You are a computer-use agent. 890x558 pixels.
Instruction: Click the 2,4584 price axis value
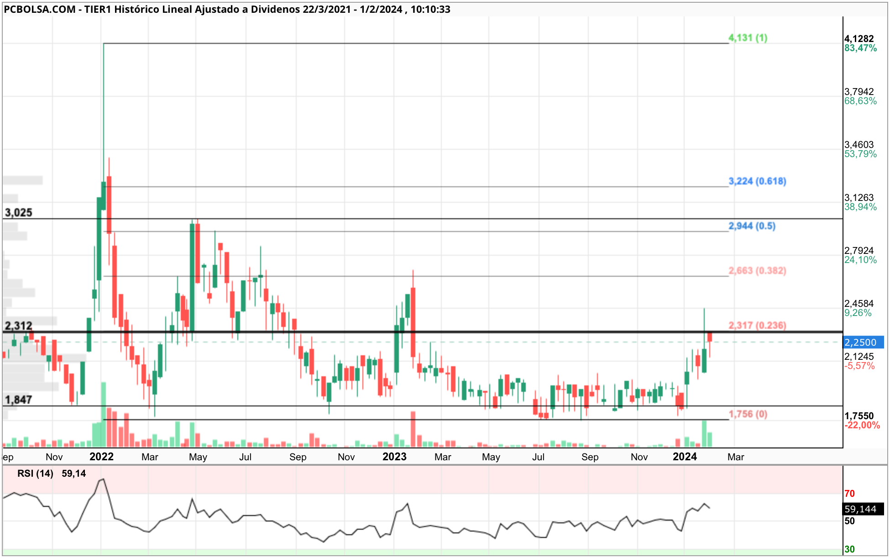859,304
